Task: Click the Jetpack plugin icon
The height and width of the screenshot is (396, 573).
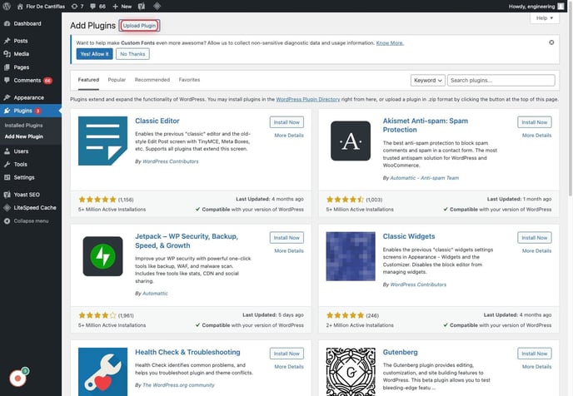Action: (x=103, y=256)
